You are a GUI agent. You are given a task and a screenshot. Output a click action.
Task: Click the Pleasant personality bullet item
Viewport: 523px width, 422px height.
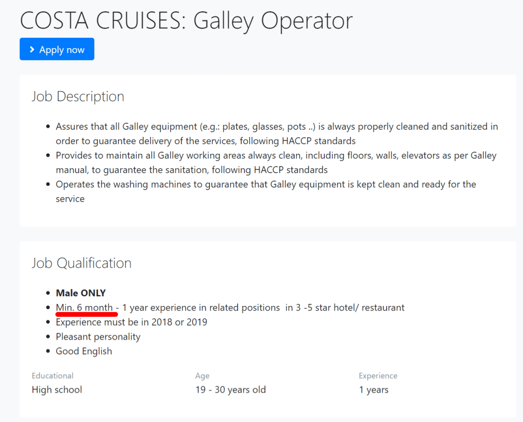pyautogui.click(x=98, y=337)
